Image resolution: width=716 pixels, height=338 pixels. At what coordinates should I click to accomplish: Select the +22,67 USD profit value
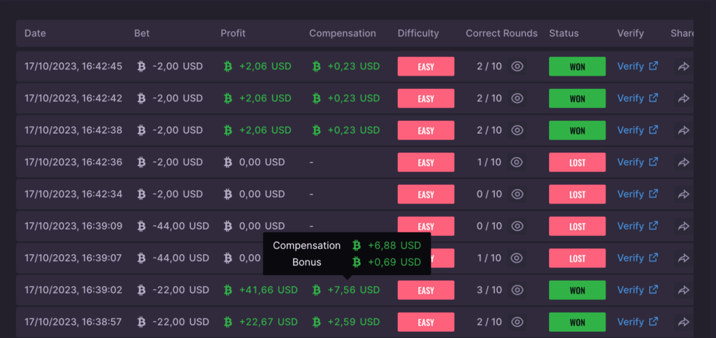click(x=268, y=323)
